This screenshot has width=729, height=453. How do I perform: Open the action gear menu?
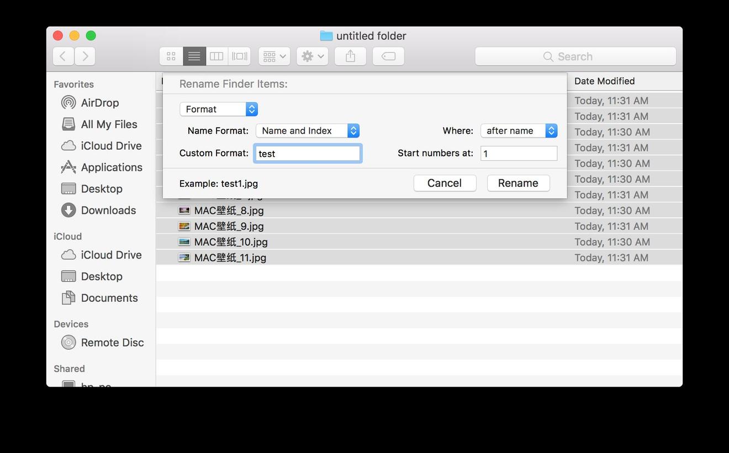[311, 56]
